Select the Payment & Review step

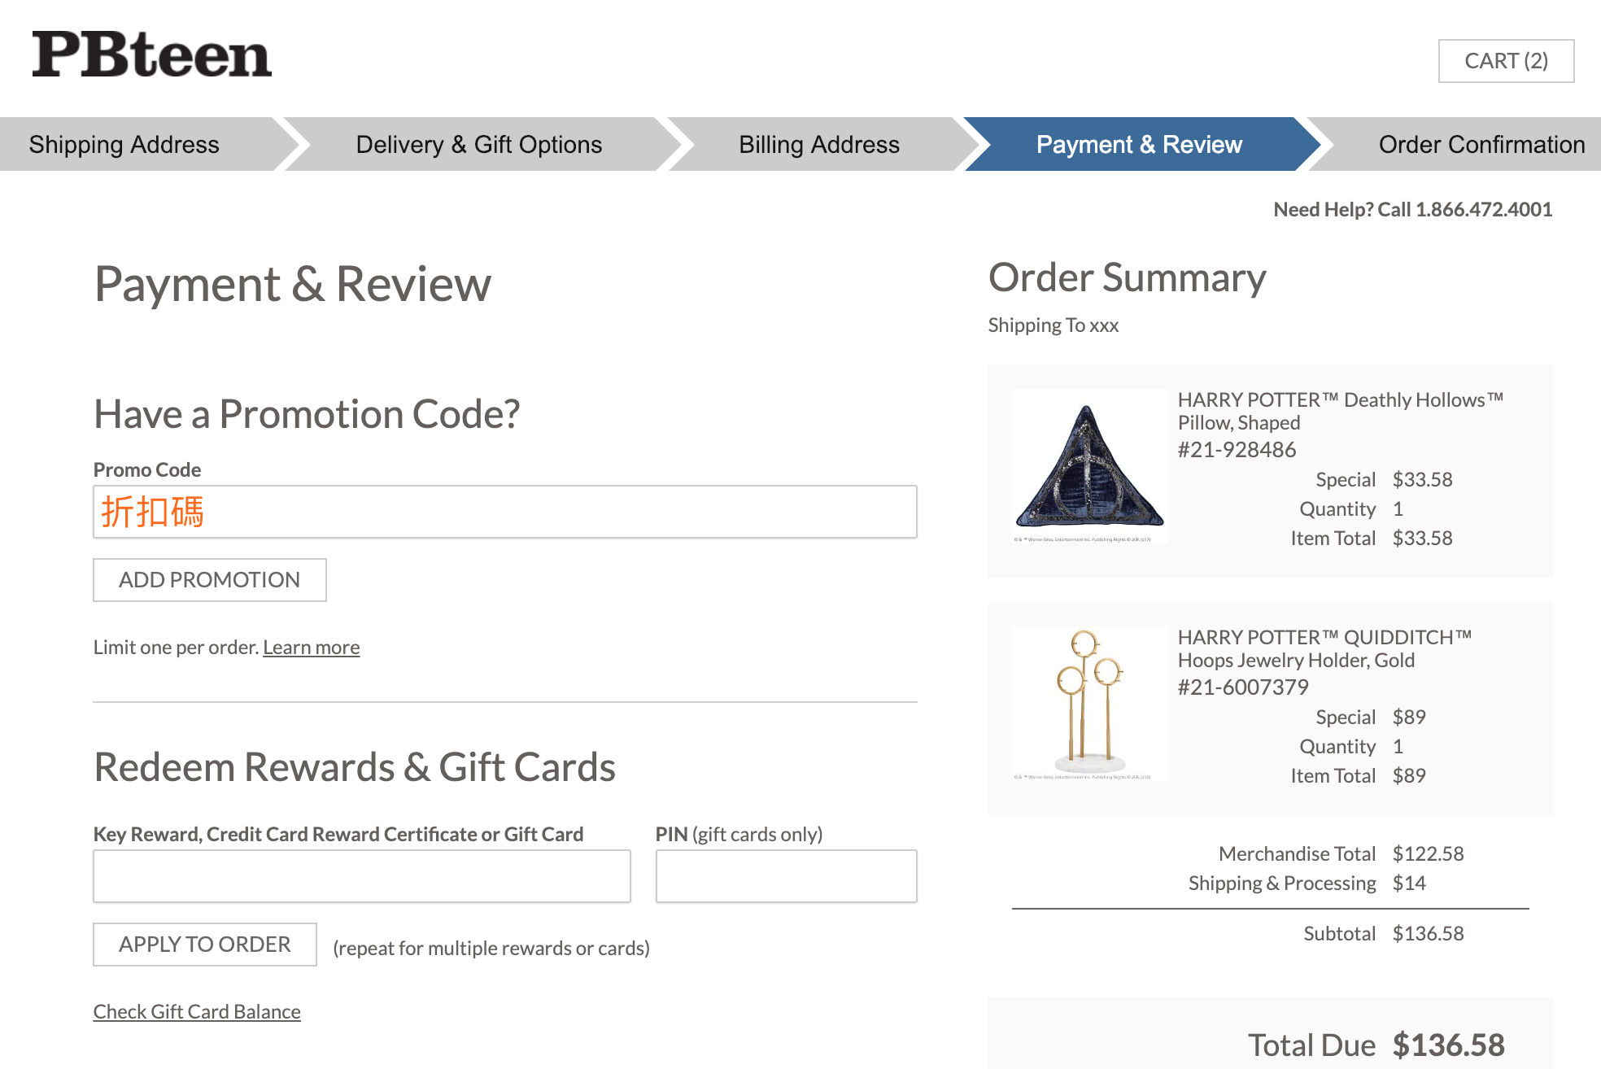coord(1138,145)
